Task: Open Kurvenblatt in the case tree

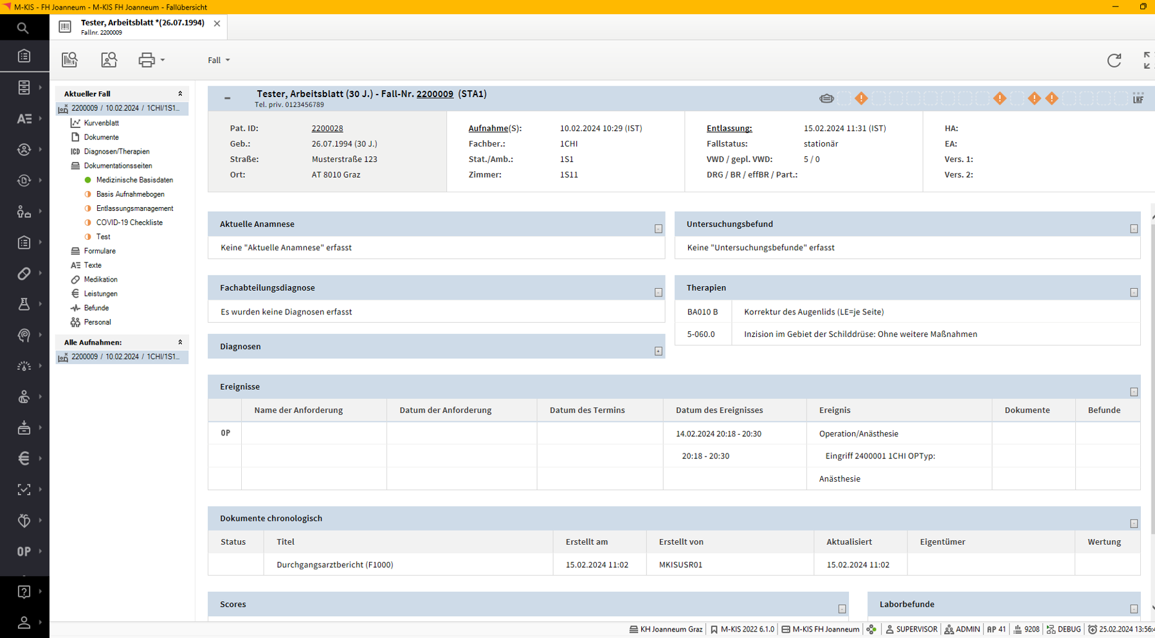Action: click(101, 123)
